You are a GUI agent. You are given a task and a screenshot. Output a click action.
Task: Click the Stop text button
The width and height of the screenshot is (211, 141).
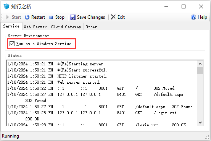pos(60,17)
